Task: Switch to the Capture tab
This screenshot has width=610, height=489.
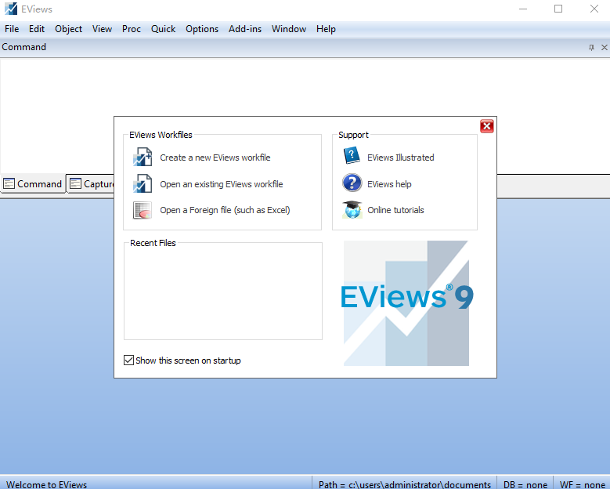Action: click(x=92, y=184)
